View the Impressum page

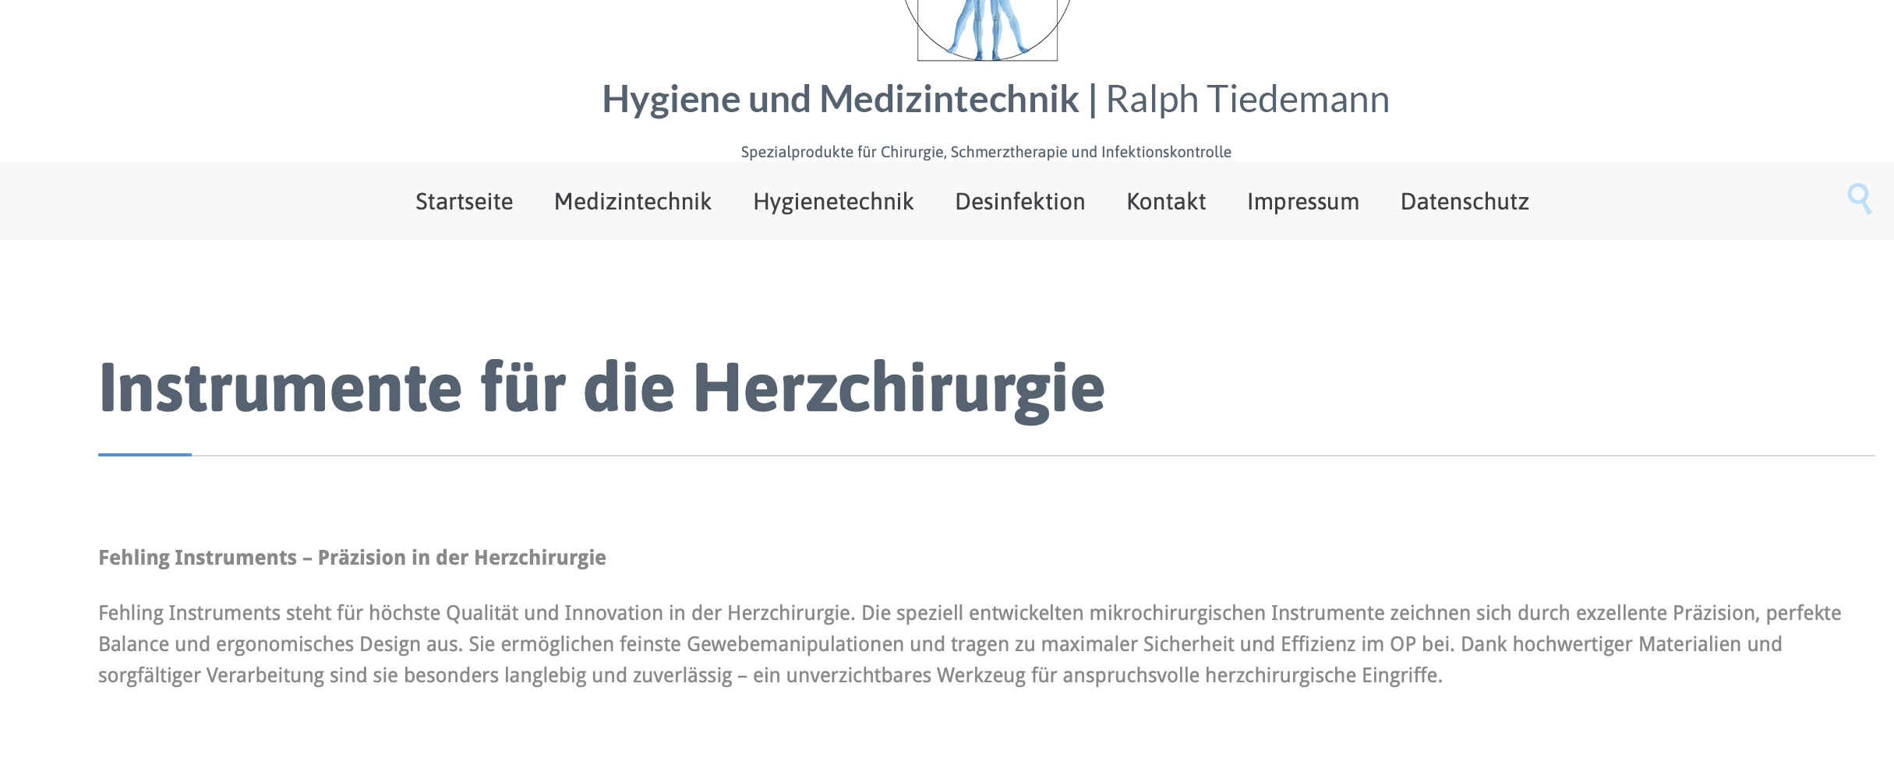pyautogui.click(x=1302, y=202)
